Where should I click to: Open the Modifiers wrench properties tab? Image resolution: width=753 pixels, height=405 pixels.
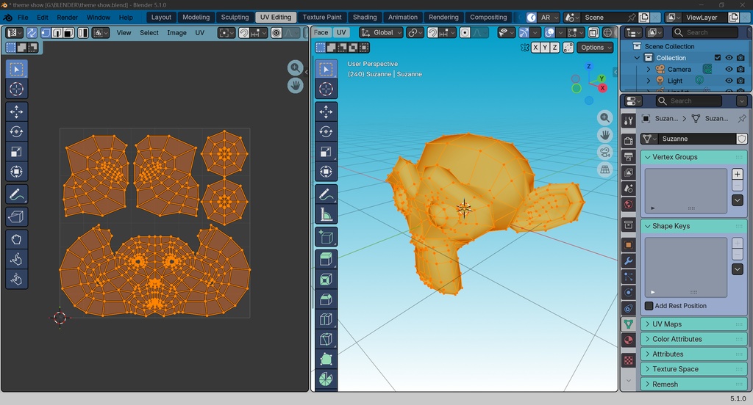[629, 261]
